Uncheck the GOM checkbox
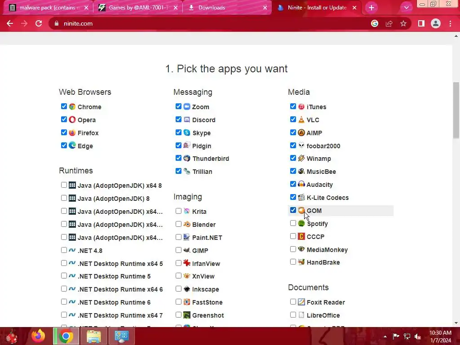 click(293, 210)
